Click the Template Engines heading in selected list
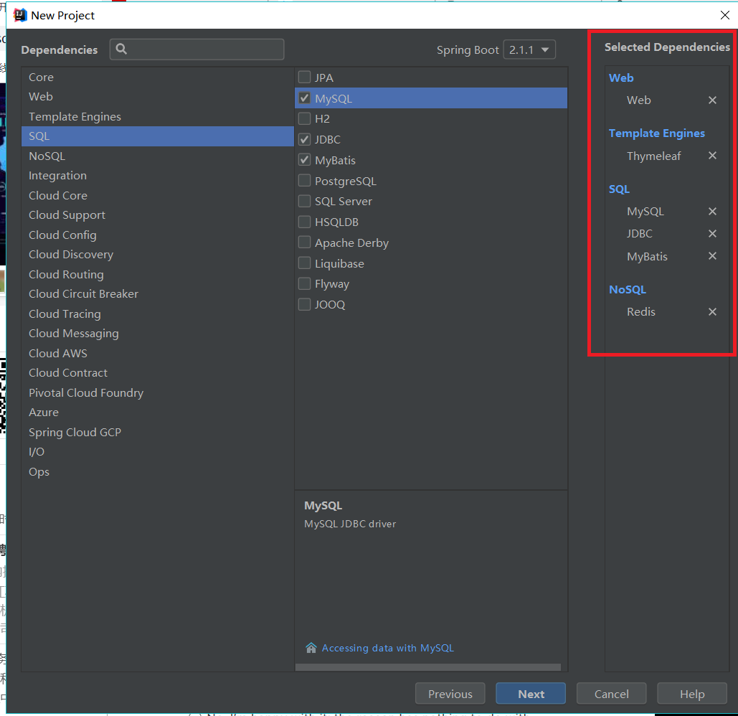This screenshot has width=738, height=716. [656, 133]
